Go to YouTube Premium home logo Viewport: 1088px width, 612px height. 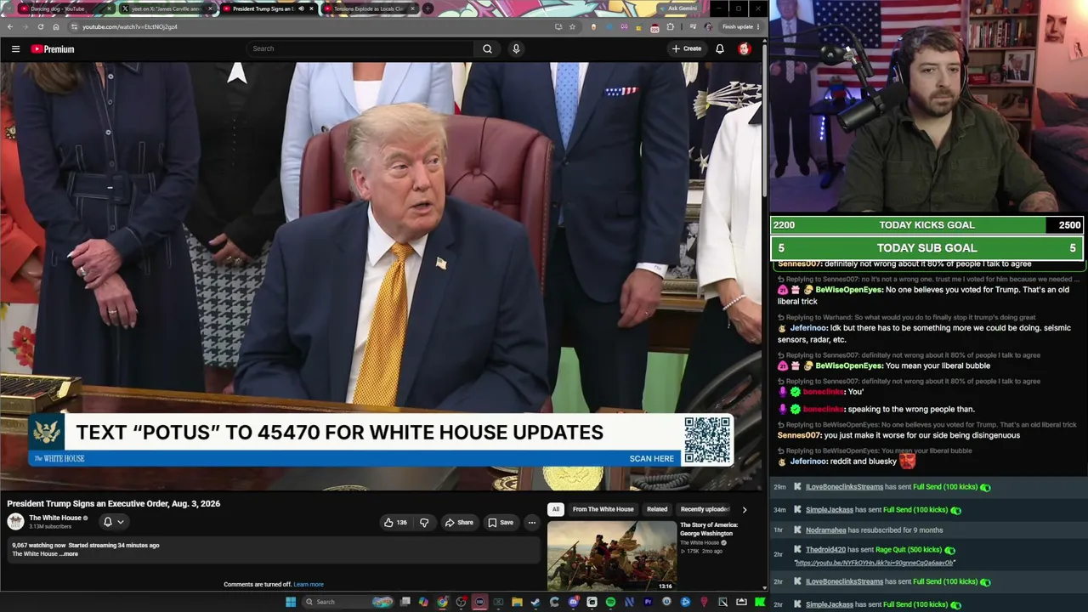click(x=53, y=49)
